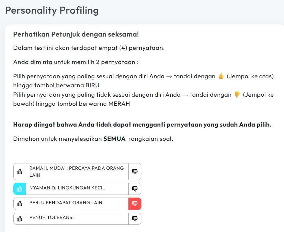This screenshot has height=232, width=284.
Task: Click the bold Harap diingat warning text
Action: (142, 124)
